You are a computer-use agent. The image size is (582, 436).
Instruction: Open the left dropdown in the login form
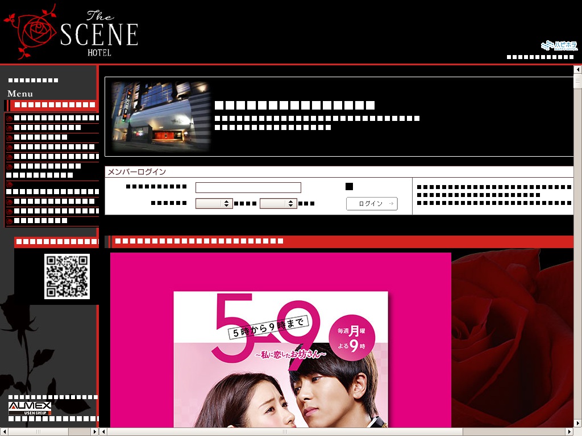pos(214,204)
